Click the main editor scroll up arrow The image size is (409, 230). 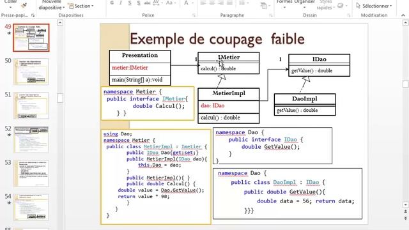click(x=405, y=23)
